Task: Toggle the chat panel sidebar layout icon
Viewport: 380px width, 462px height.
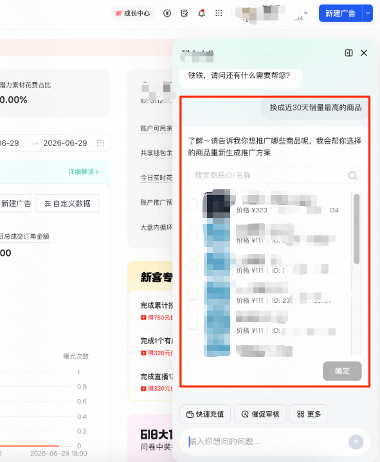Action: (348, 53)
